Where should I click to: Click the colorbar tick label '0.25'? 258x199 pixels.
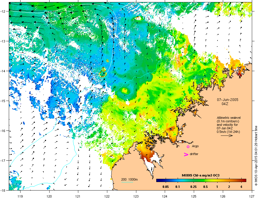click(193, 187)
